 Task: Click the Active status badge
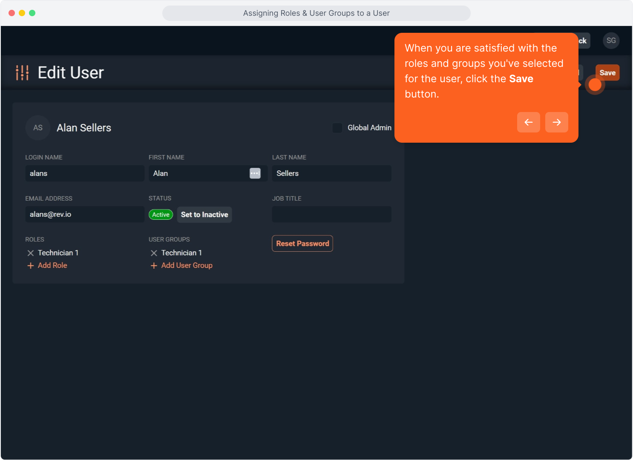point(161,215)
